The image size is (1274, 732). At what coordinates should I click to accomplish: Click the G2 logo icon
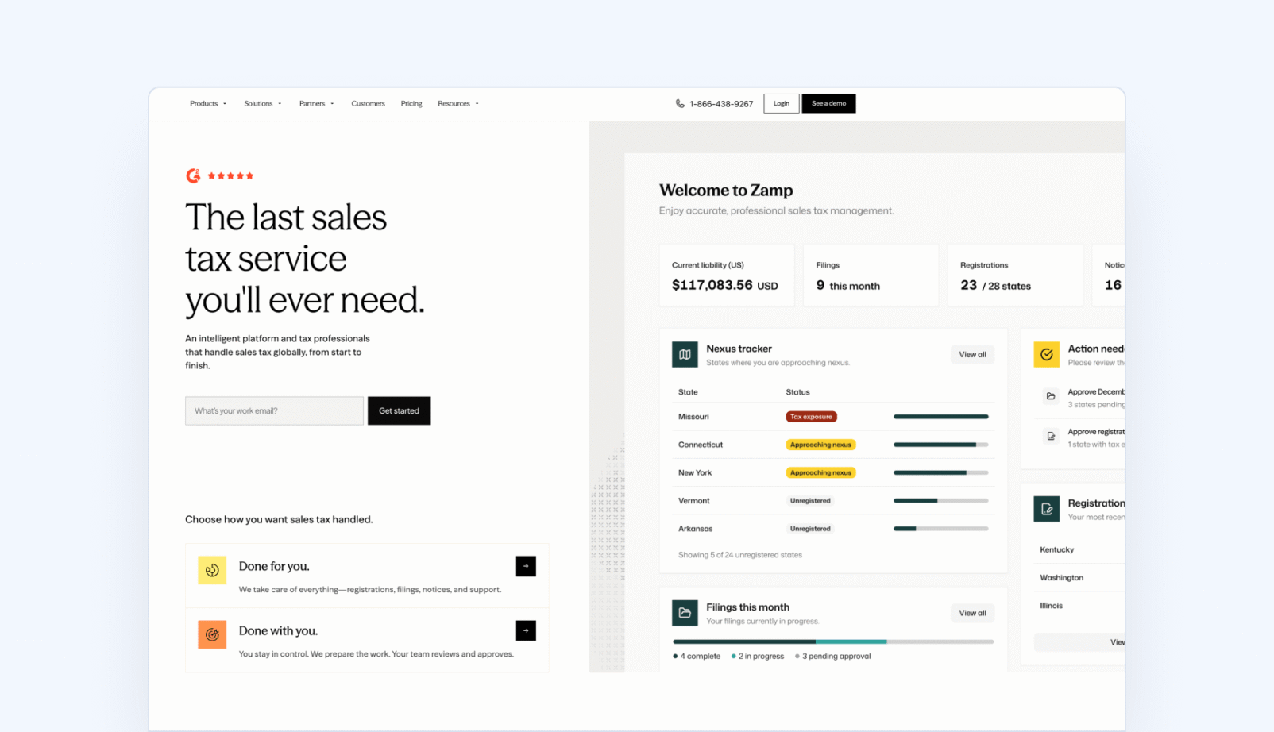[x=193, y=176]
